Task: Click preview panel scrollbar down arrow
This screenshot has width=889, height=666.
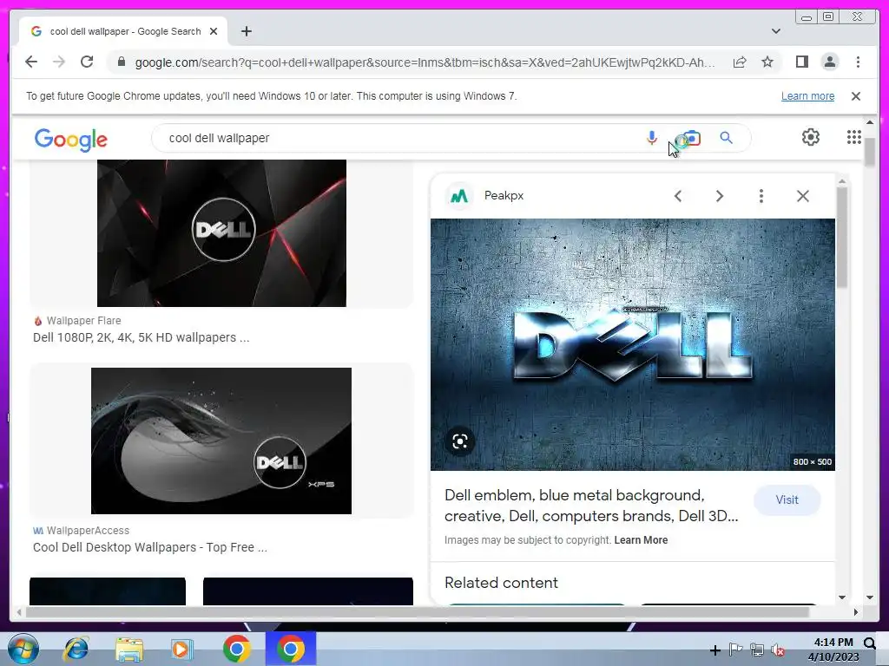Action: pos(842,597)
